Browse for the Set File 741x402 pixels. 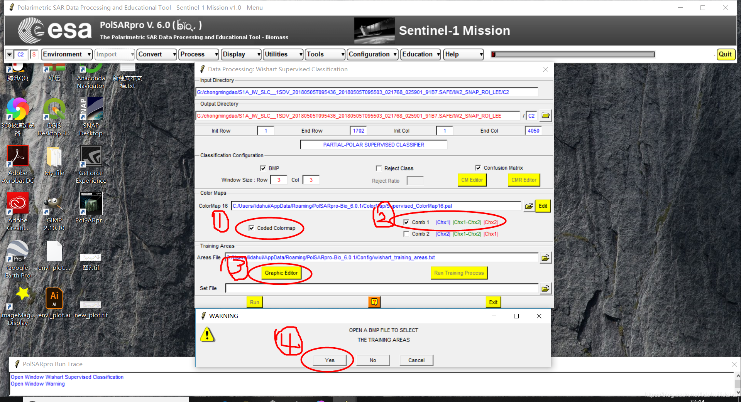(x=545, y=289)
